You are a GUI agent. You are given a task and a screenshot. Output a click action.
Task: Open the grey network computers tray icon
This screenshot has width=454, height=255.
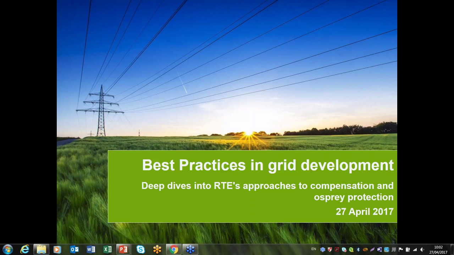coord(394,250)
